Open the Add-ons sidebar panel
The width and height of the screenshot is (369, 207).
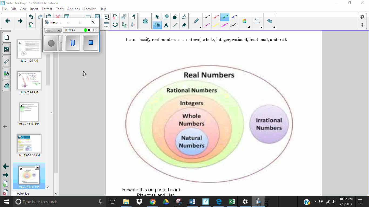(x=6, y=86)
